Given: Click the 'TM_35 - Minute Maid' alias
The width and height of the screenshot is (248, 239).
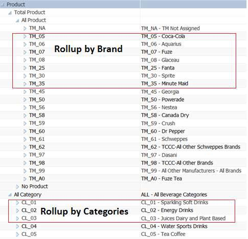Looking at the screenshot, I should click(165, 83).
